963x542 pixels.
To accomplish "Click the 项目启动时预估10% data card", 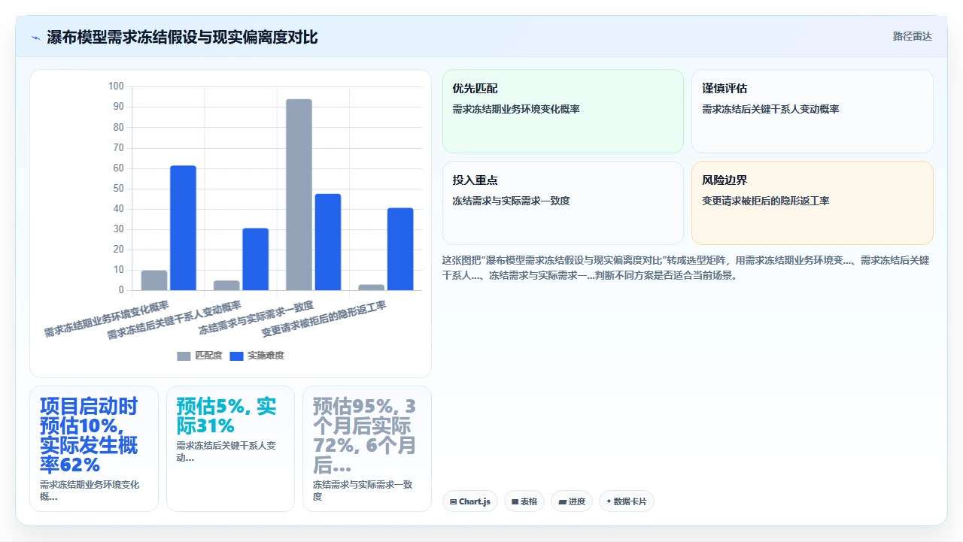I will click(94, 449).
